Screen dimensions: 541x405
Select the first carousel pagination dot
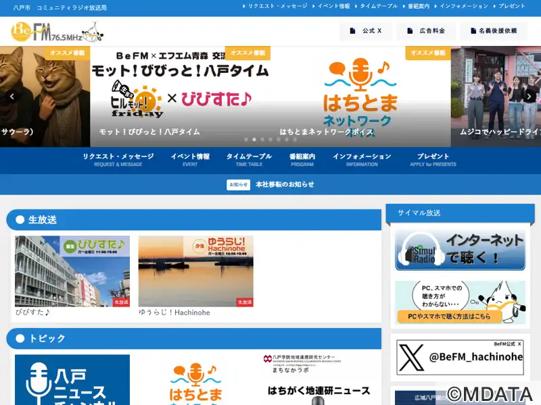(x=246, y=140)
